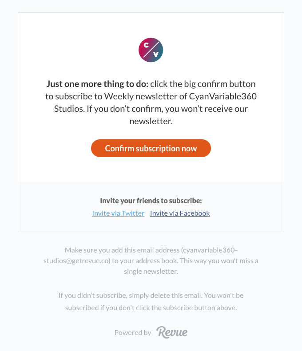Screen dimensions: 302x351
Task: Click the 'Powered by' footer text
Action: coord(133,333)
